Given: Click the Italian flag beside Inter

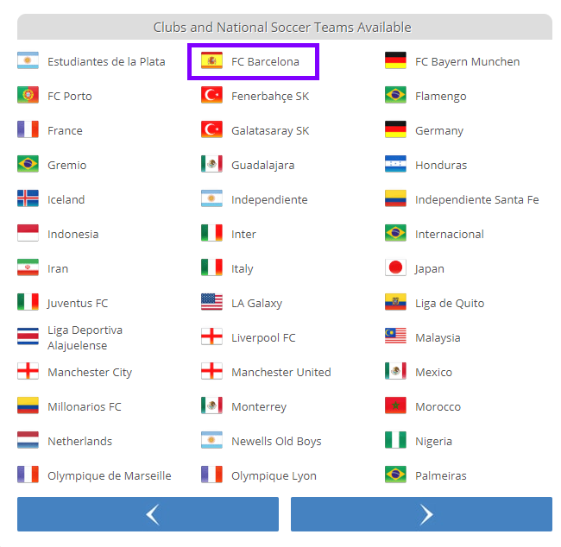Looking at the screenshot, I should click(211, 233).
